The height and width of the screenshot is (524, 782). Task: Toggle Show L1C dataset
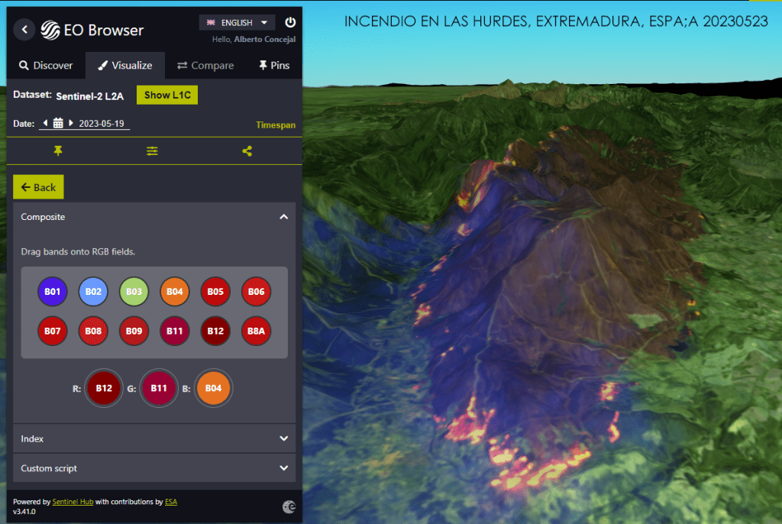click(x=166, y=95)
